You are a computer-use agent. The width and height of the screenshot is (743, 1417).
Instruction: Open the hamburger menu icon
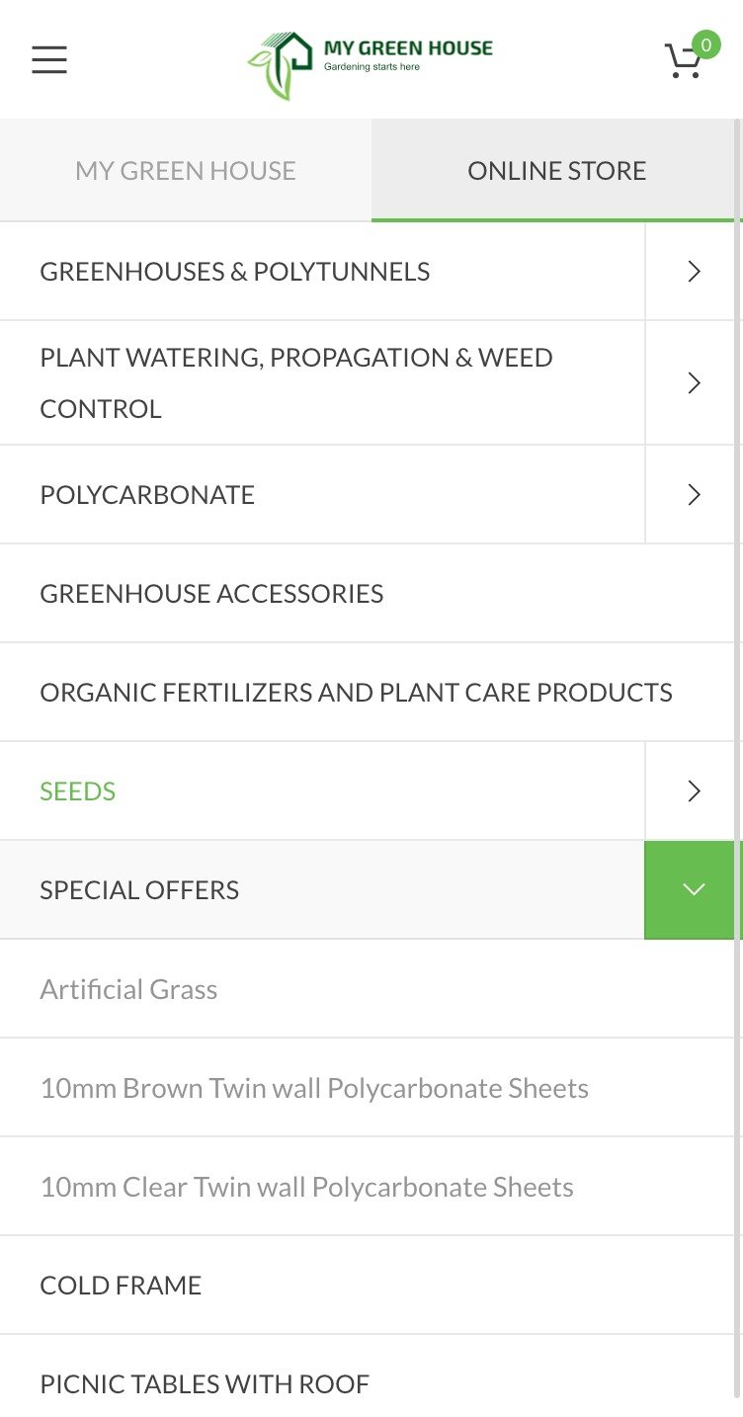click(x=49, y=60)
